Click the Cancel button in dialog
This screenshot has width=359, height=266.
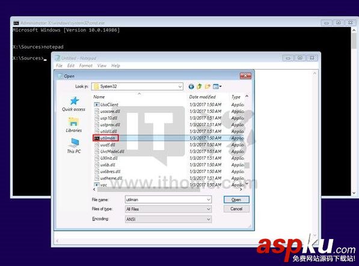(236, 209)
